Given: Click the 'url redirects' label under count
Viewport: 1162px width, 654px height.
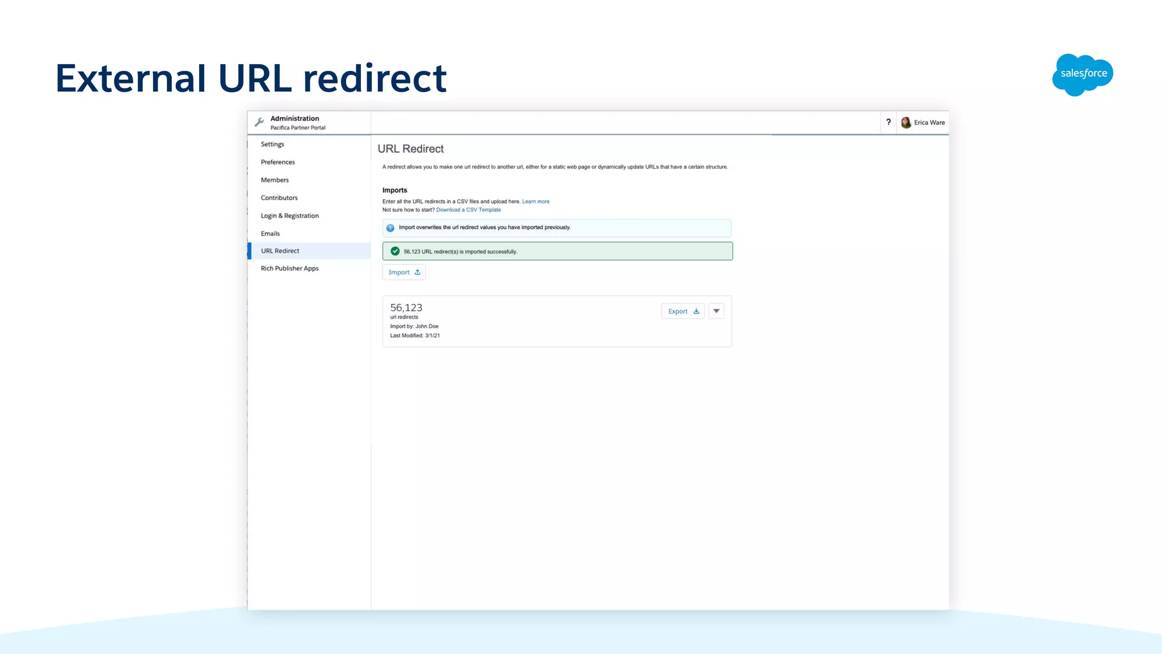Looking at the screenshot, I should [404, 317].
